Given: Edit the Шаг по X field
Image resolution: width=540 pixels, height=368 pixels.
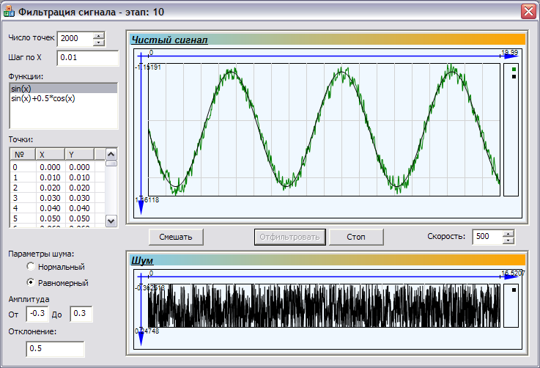Looking at the screenshot, I should pos(88,57).
